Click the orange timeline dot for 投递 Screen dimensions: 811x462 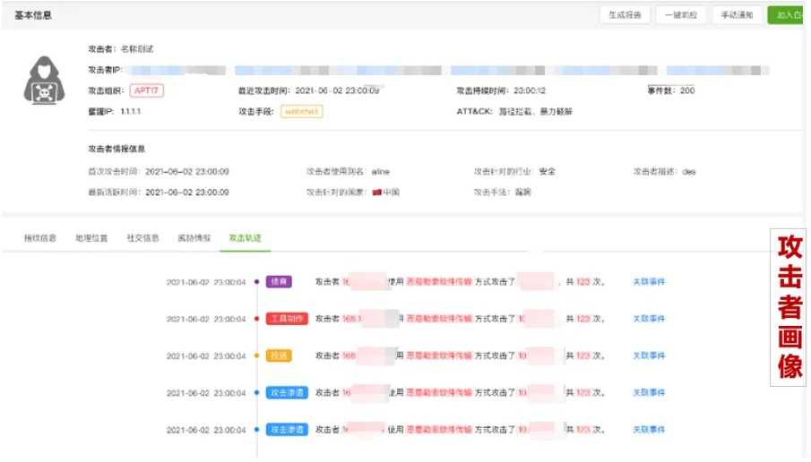click(257, 355)
